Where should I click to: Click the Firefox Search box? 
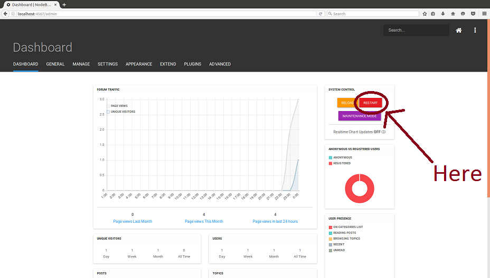[373, 14]
